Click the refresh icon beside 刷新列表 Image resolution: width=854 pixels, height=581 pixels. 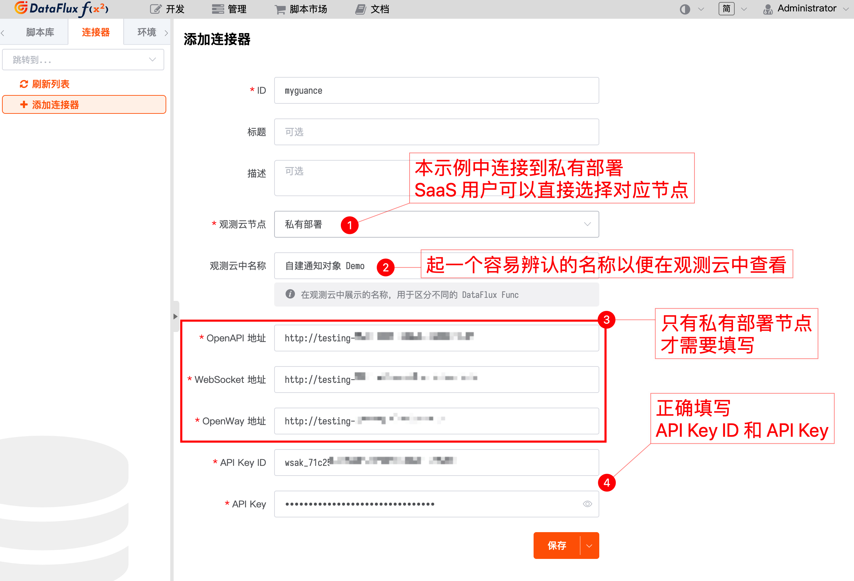pos(24,84)
